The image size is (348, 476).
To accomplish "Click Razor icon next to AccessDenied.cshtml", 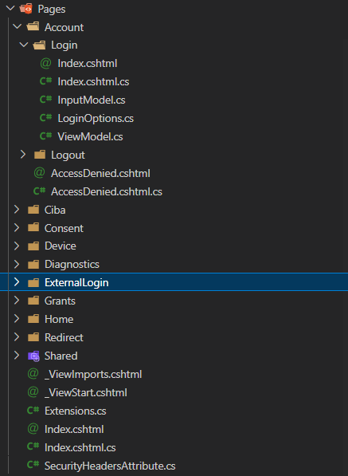I will click(39, 173).
